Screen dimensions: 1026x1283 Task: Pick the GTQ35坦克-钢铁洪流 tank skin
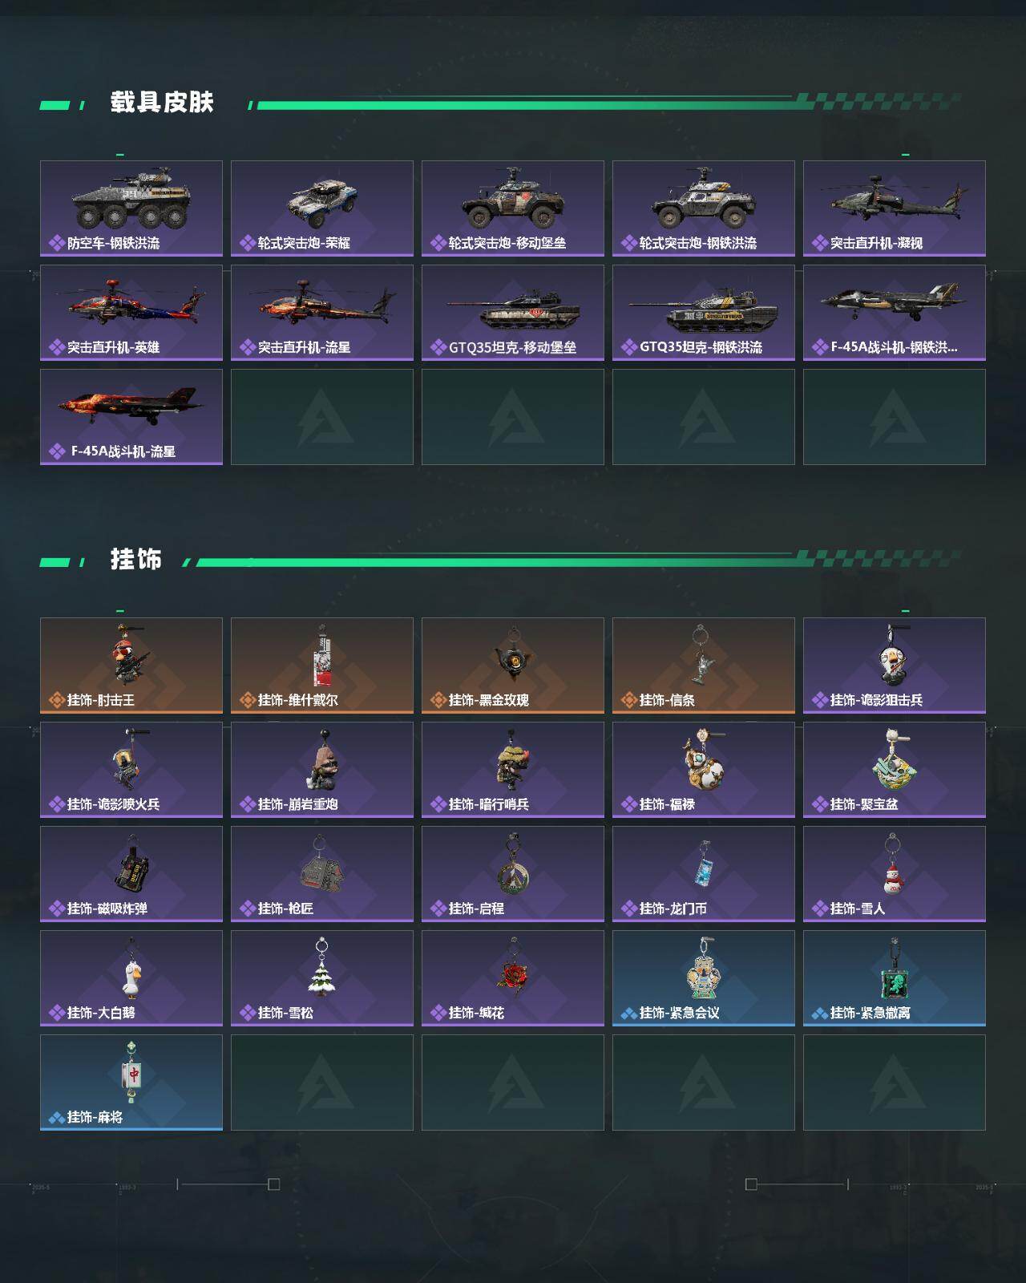click(704, 313)
